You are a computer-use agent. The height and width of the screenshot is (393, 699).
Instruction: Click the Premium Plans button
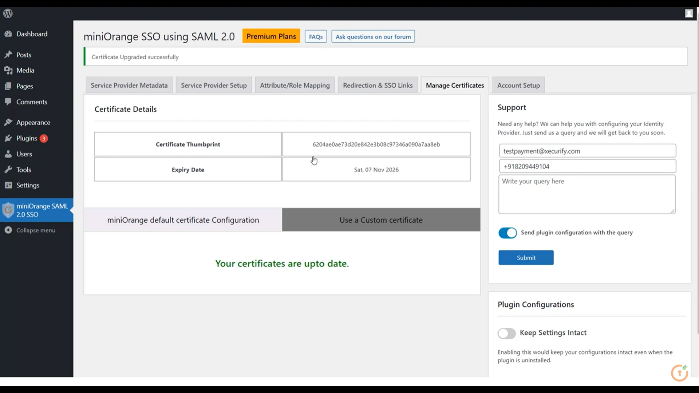coord(271,36)
